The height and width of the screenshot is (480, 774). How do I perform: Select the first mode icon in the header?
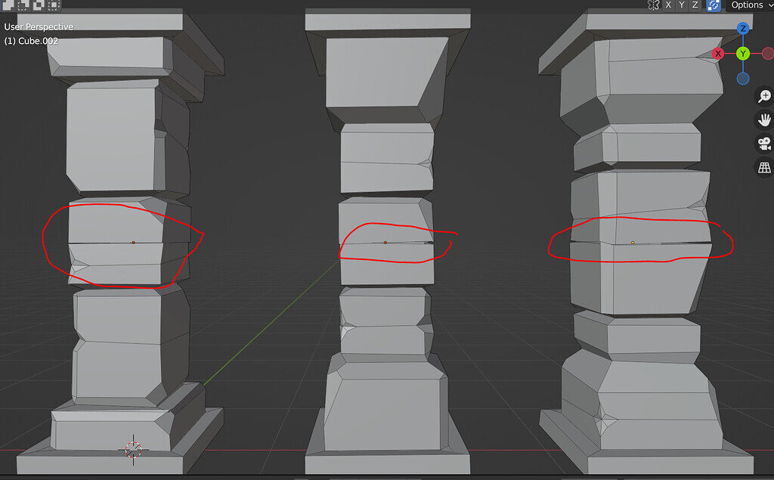[x=7, y=5]
